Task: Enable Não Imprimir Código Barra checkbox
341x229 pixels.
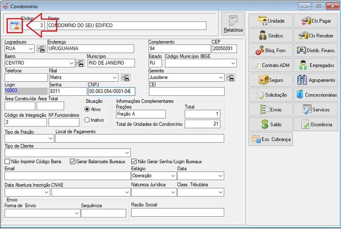Action: pos(7,162)
